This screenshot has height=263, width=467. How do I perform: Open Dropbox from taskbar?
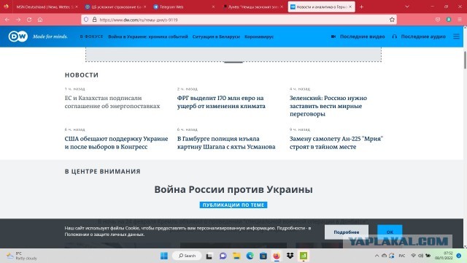pos(290,256)
